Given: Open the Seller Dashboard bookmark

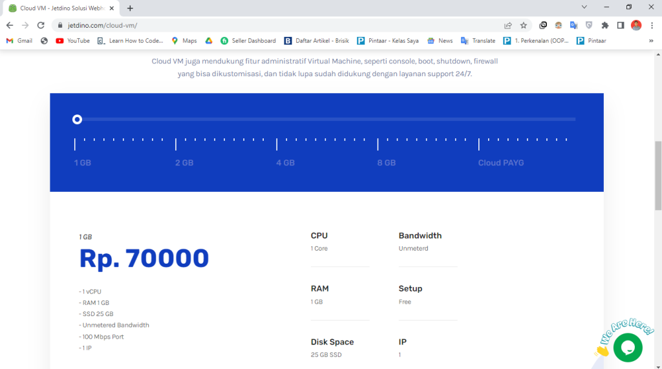Looking at the screenshot, I should click(x=248, y=41).
